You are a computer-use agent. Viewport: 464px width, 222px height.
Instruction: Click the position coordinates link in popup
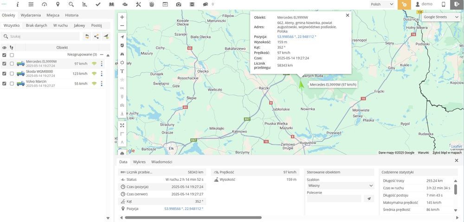click(x=296, y=37)
